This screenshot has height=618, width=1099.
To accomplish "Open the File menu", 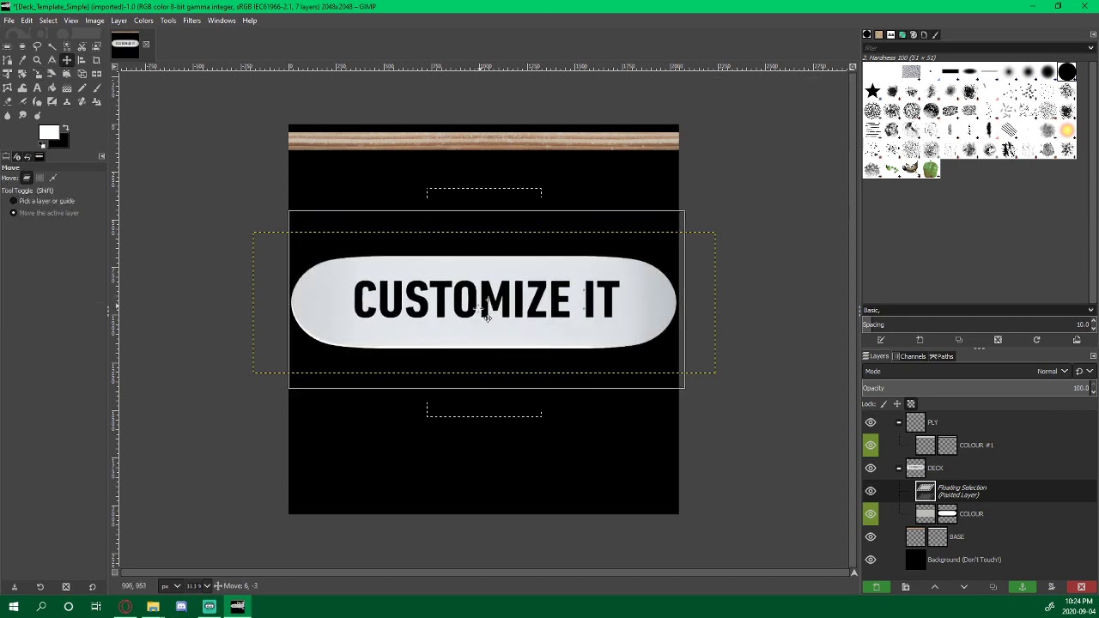I will click(9, 21).
